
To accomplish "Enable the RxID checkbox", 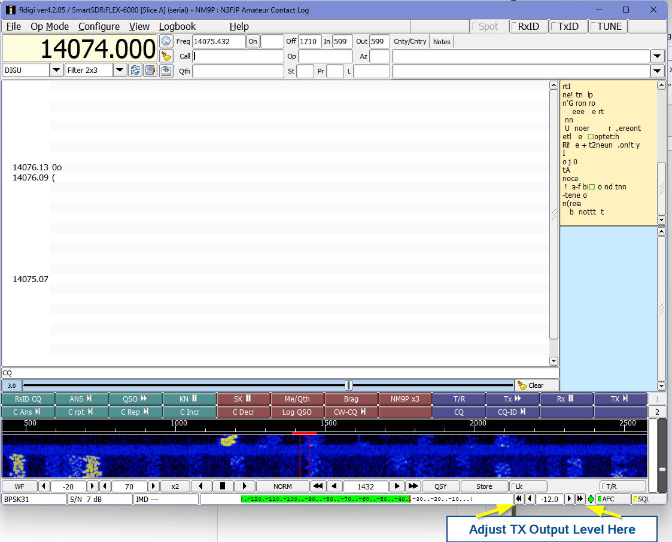I will point(528,26).
